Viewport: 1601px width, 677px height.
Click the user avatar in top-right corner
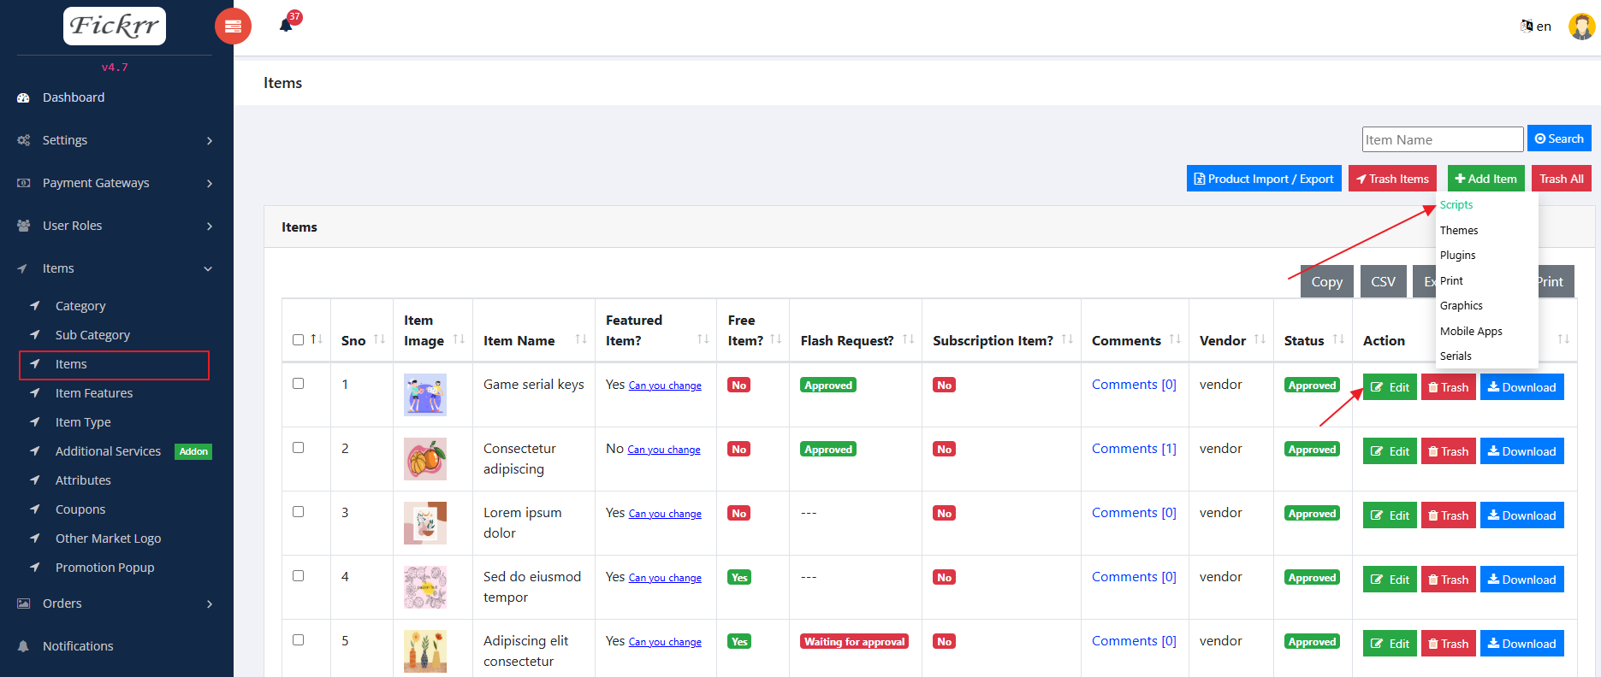click(1580, 26)
